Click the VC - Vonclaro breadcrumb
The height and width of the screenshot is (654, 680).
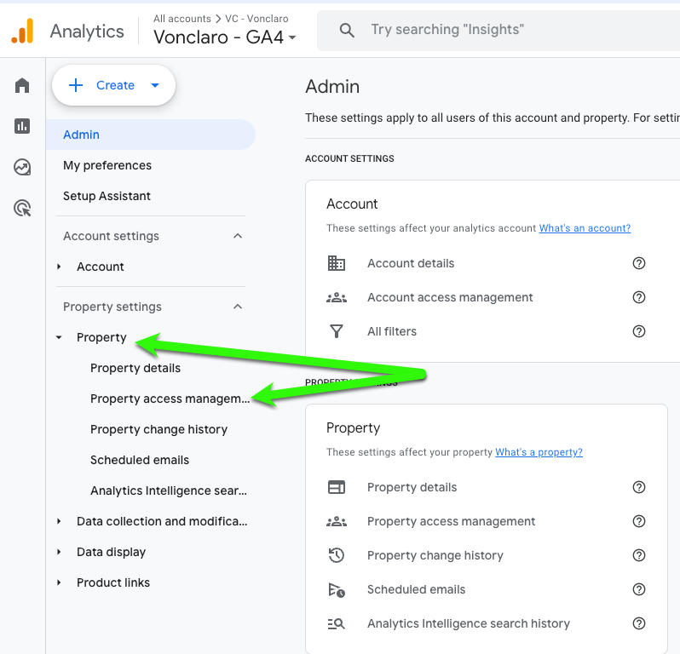256,19
